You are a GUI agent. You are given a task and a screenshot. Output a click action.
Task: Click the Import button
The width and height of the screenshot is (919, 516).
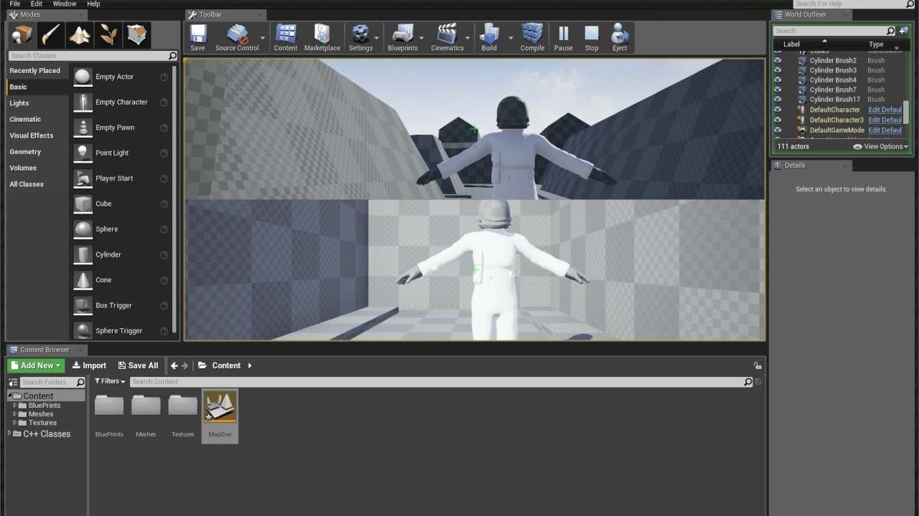click(x=89, y=365)
